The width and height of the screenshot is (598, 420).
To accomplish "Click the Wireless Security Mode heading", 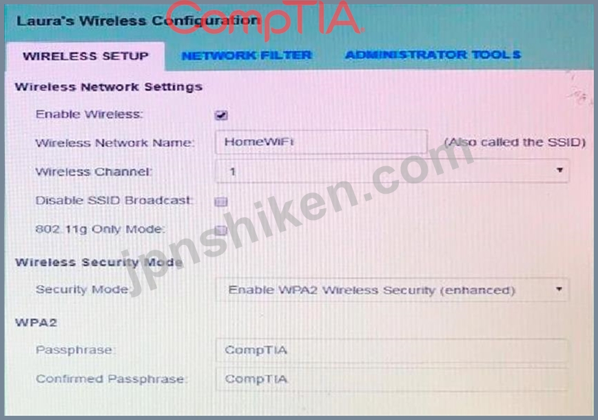I will tap(99, 262).
